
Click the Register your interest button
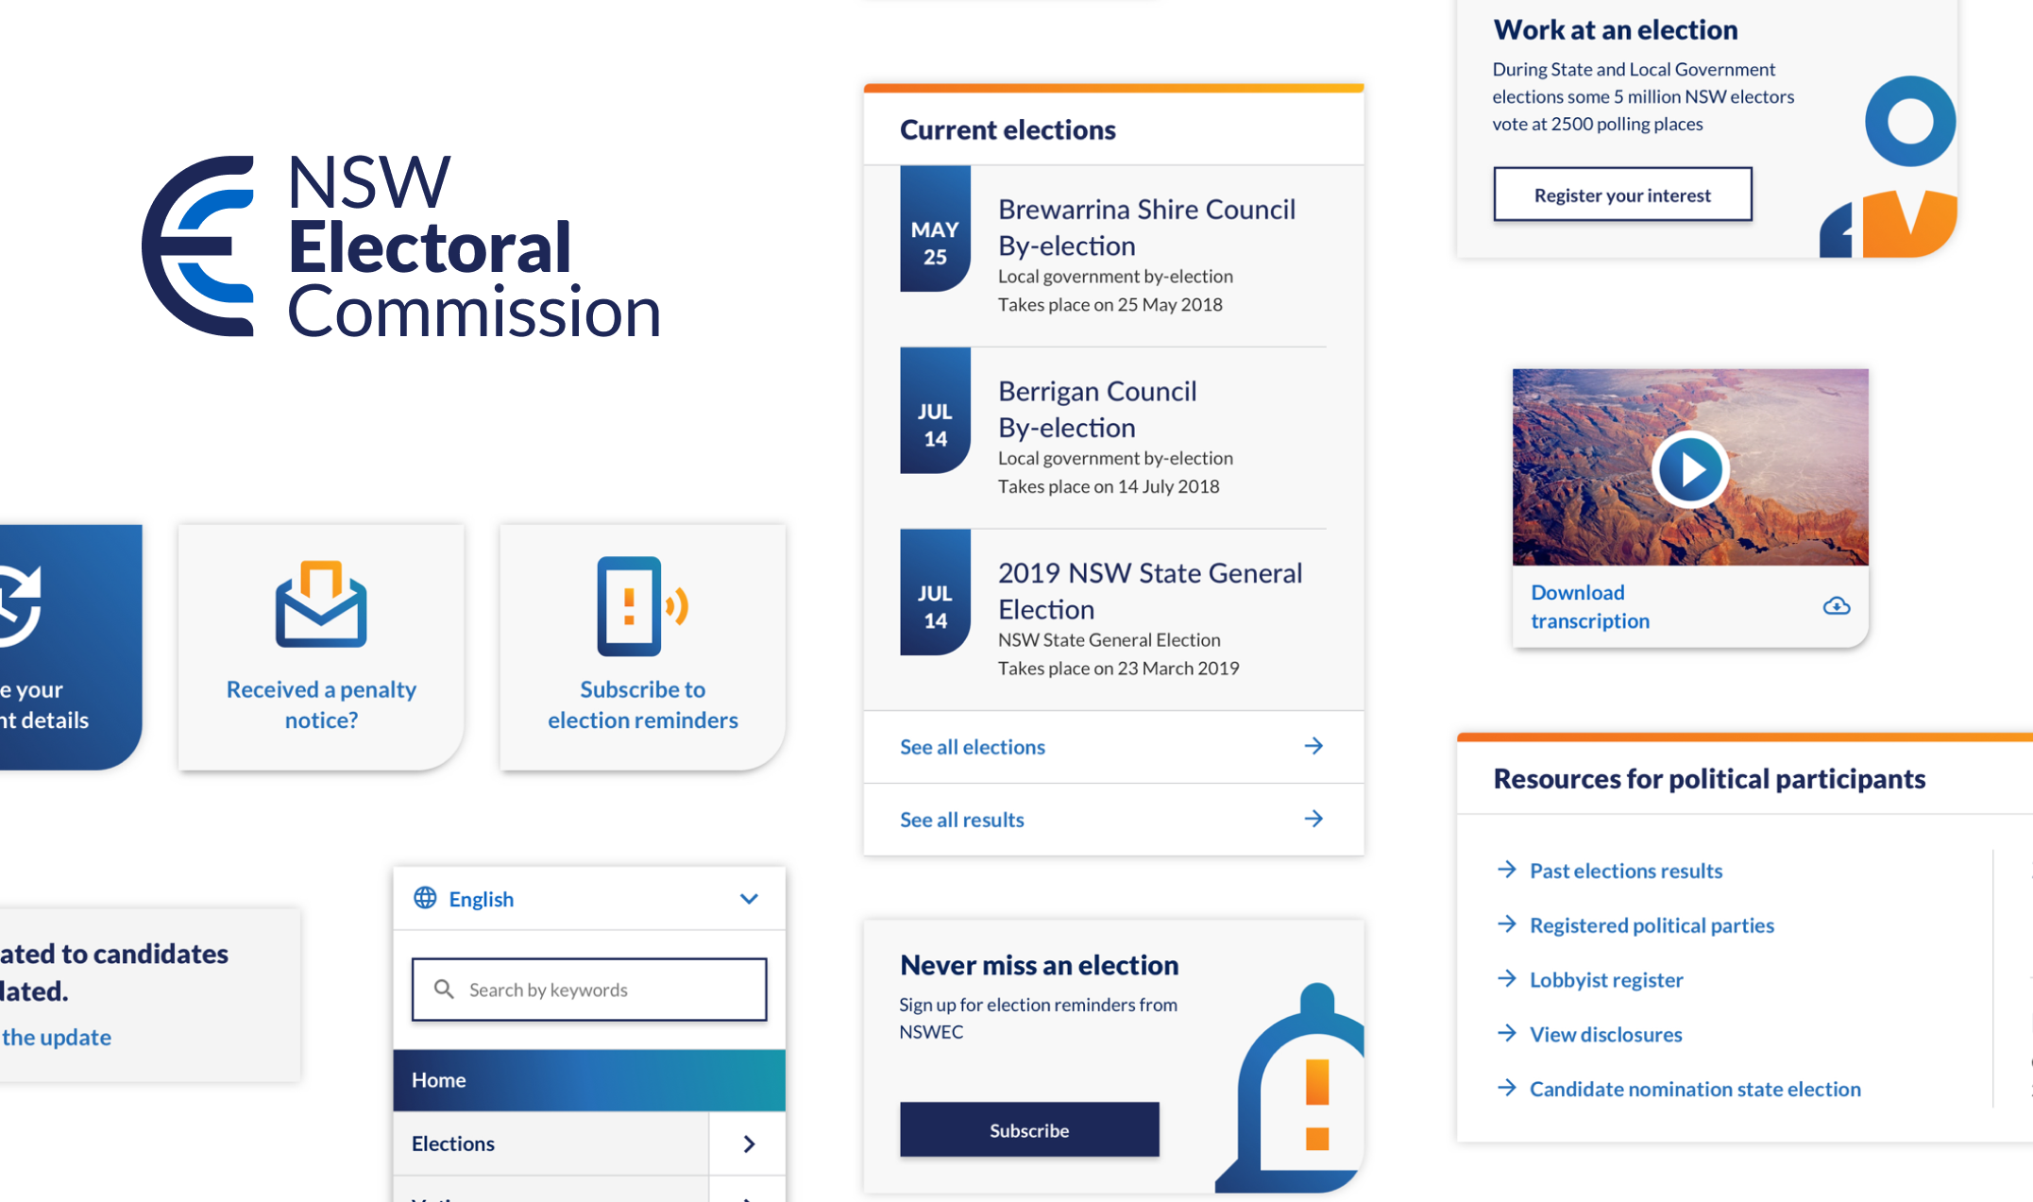click(1622, 195)
